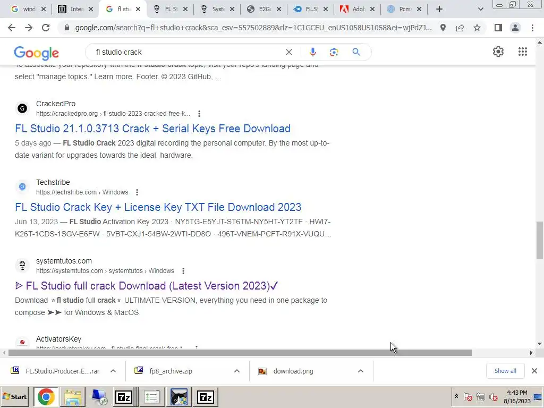Open the cat icon taskbar app
Viewport: 544px width, 408px height.
[178, 397]
